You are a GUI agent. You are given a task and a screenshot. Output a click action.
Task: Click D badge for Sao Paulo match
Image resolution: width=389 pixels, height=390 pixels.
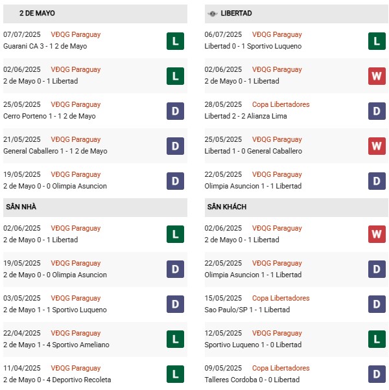pos(377,304)
